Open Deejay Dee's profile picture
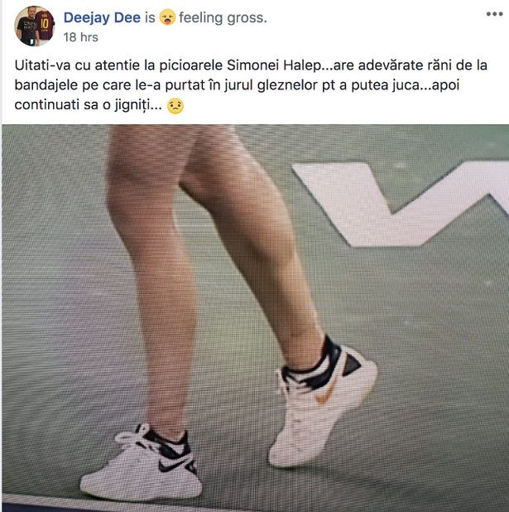The image size is (509, 512). coord(34,27)
